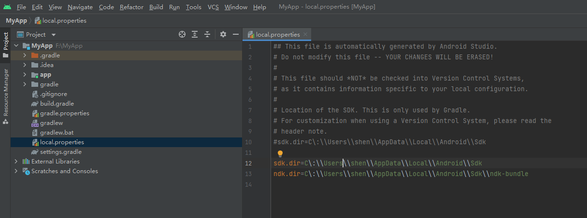
Task: Expand External Libraries node
Action: coord(16,162)
